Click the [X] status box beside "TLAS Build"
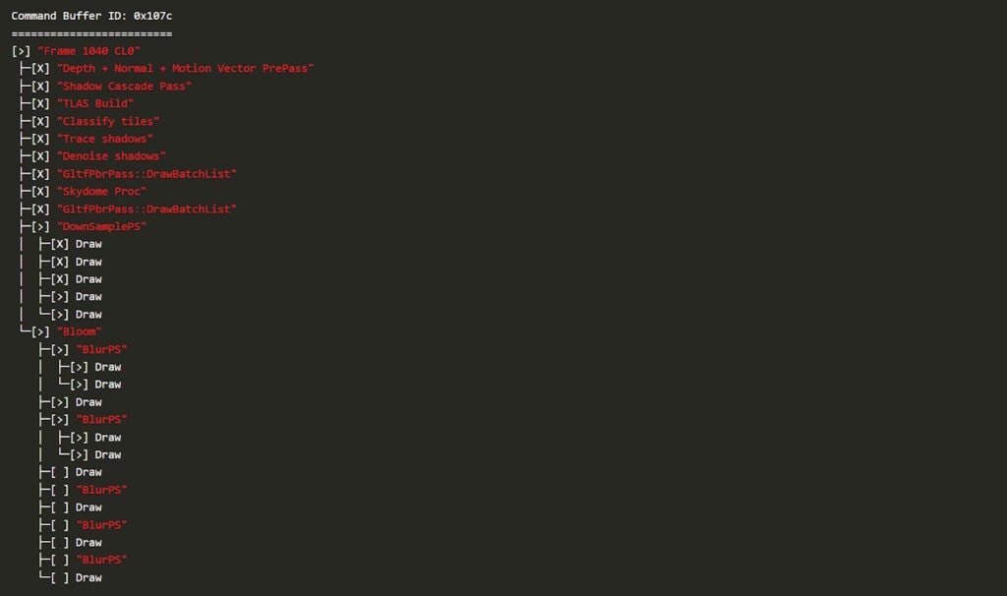The image size is (1007, 596). [x=39, y=103]
